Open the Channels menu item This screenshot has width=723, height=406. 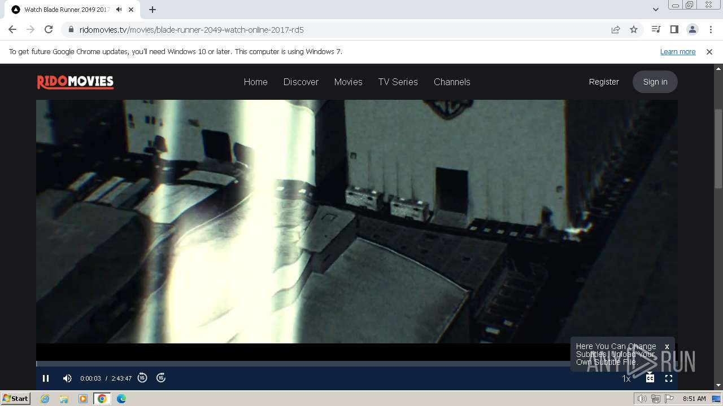pyautogui.click(x=452, y=82)
